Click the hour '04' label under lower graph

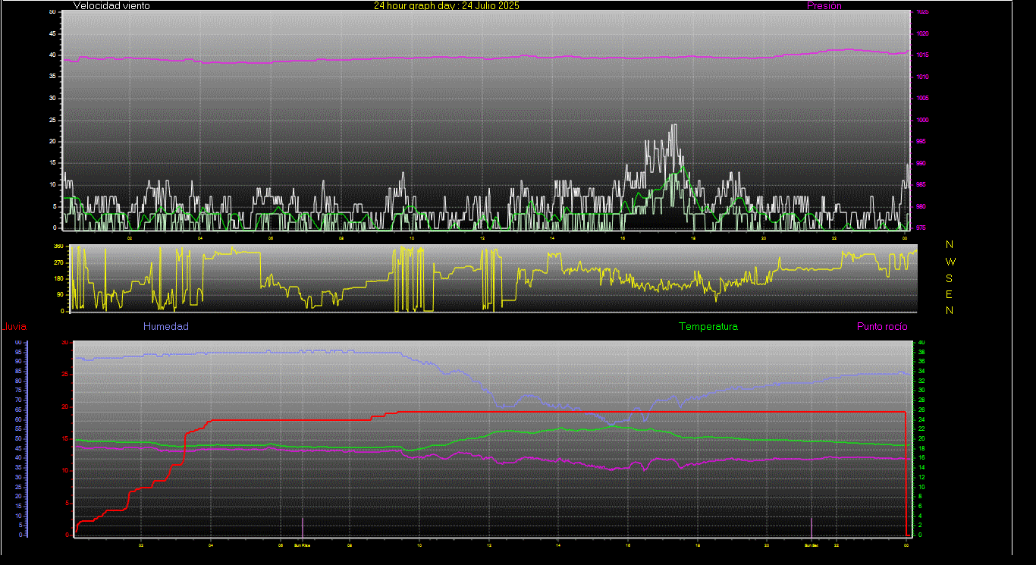210,545
